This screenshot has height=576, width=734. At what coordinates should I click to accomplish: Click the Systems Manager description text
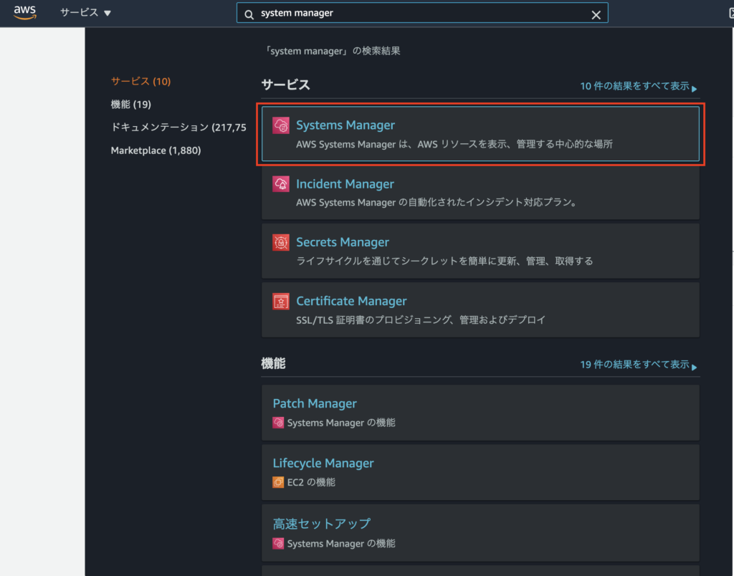(454, 144)
